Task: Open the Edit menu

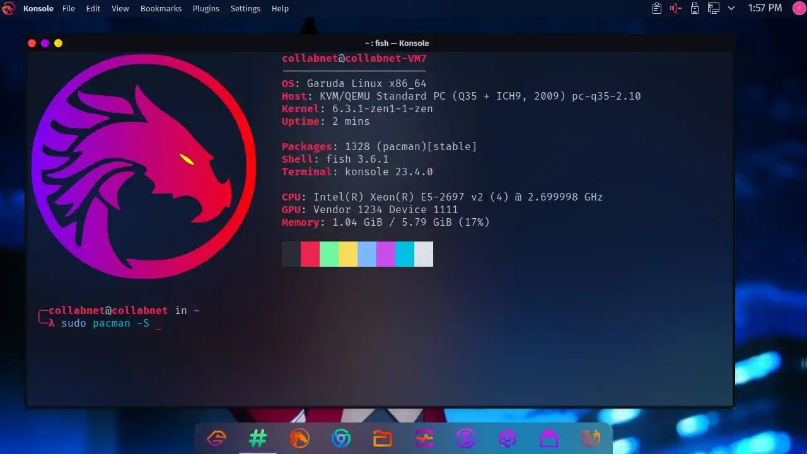Action: tap(93, 8)
